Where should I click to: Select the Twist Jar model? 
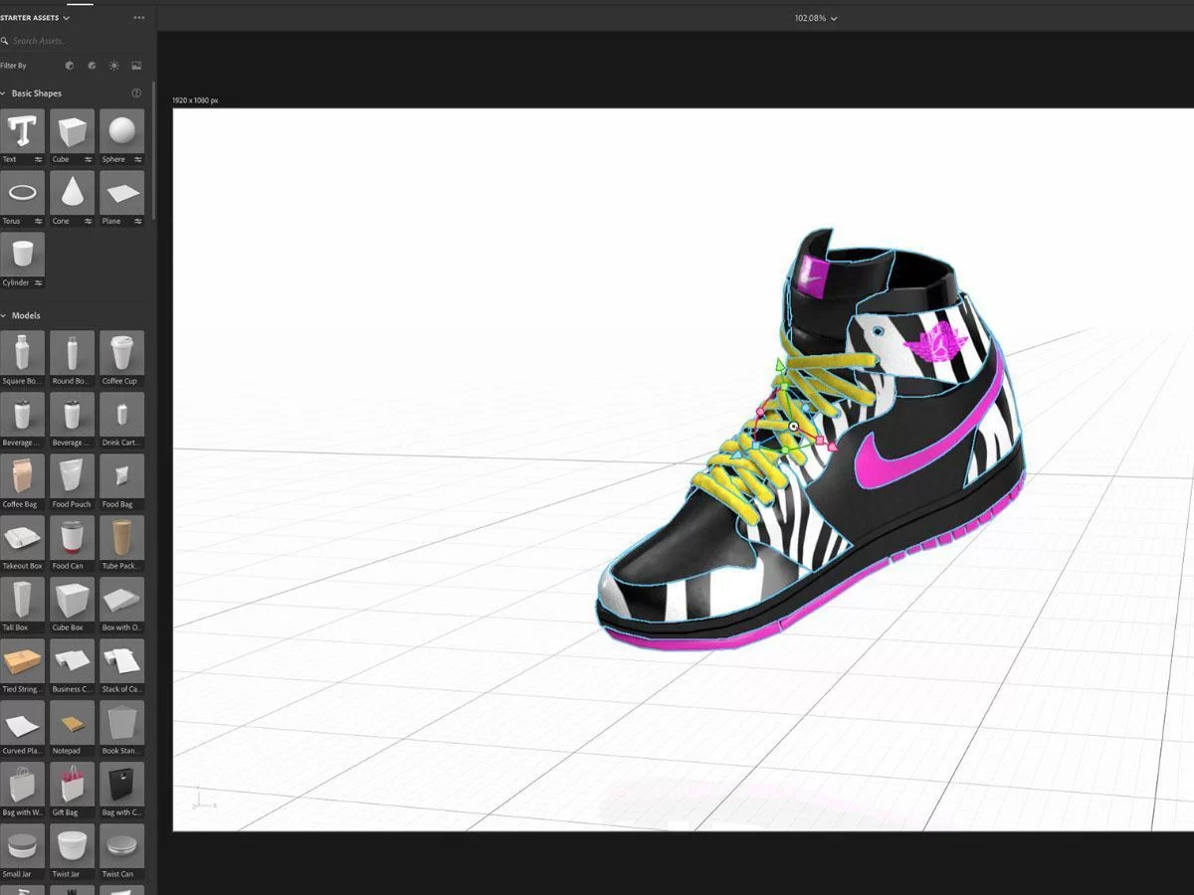coord(72,846)
